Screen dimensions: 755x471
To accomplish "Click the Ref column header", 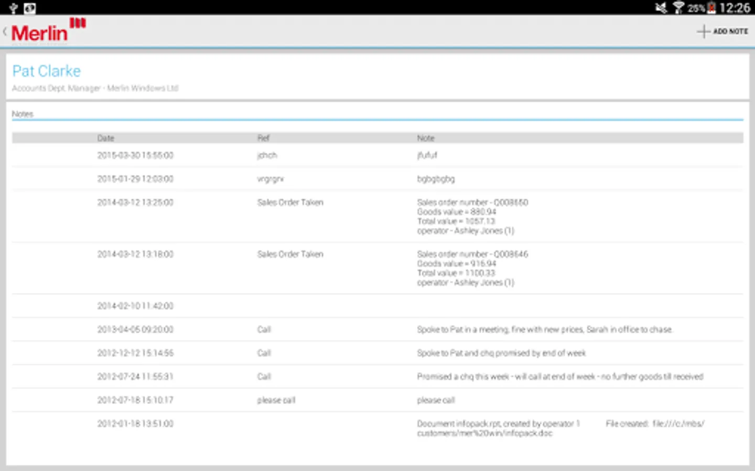I will [x=264, y=138].
